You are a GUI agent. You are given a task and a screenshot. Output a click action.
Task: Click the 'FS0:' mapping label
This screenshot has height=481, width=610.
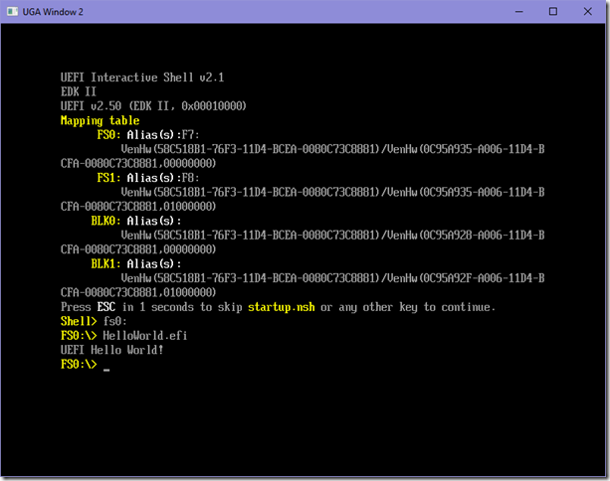pyautogui.click(x=108, y=135)
